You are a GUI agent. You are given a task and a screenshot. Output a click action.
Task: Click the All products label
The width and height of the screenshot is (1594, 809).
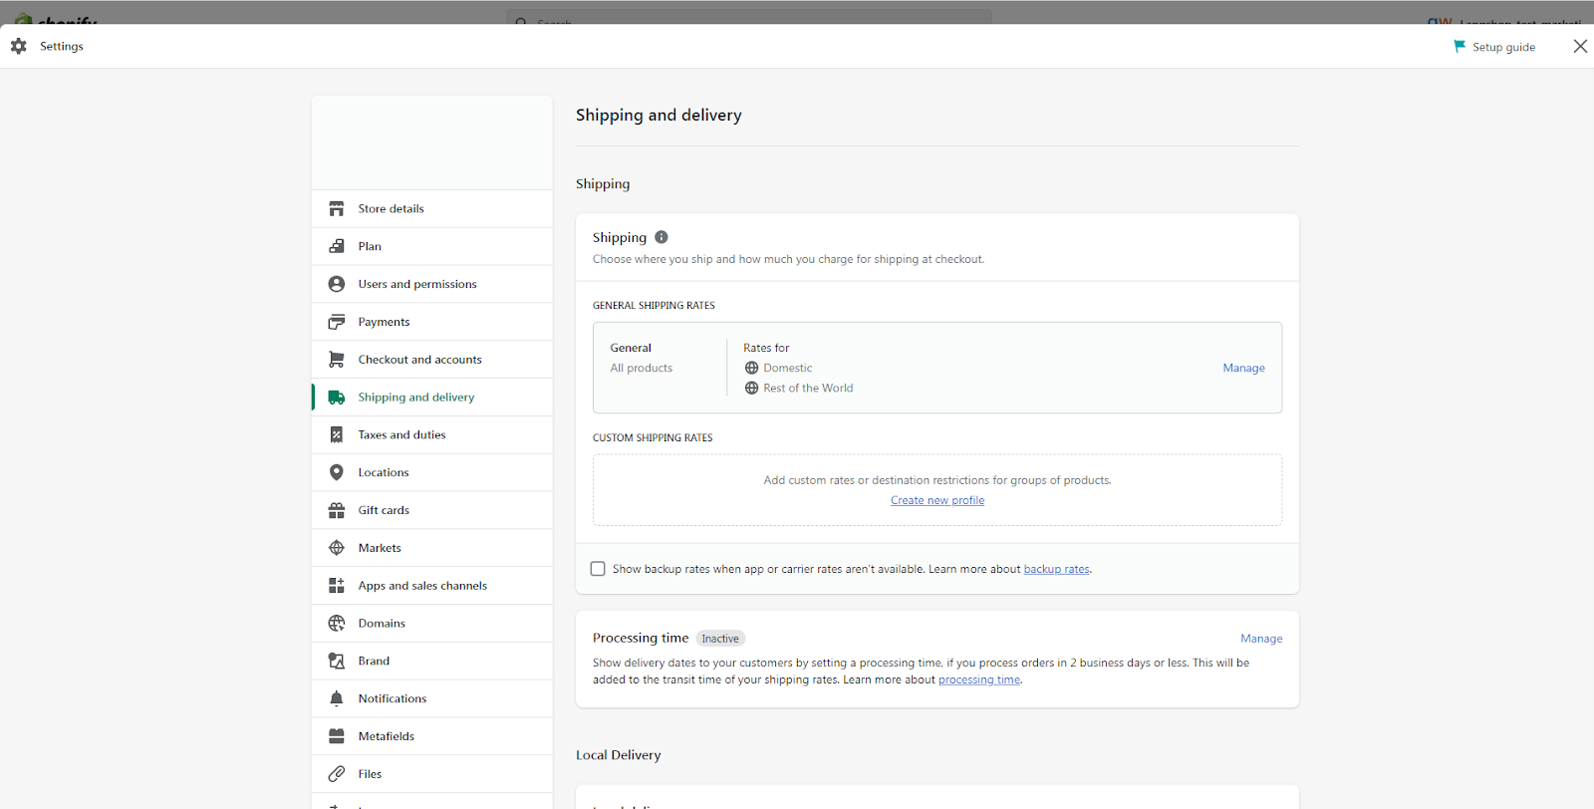(642, 368)
